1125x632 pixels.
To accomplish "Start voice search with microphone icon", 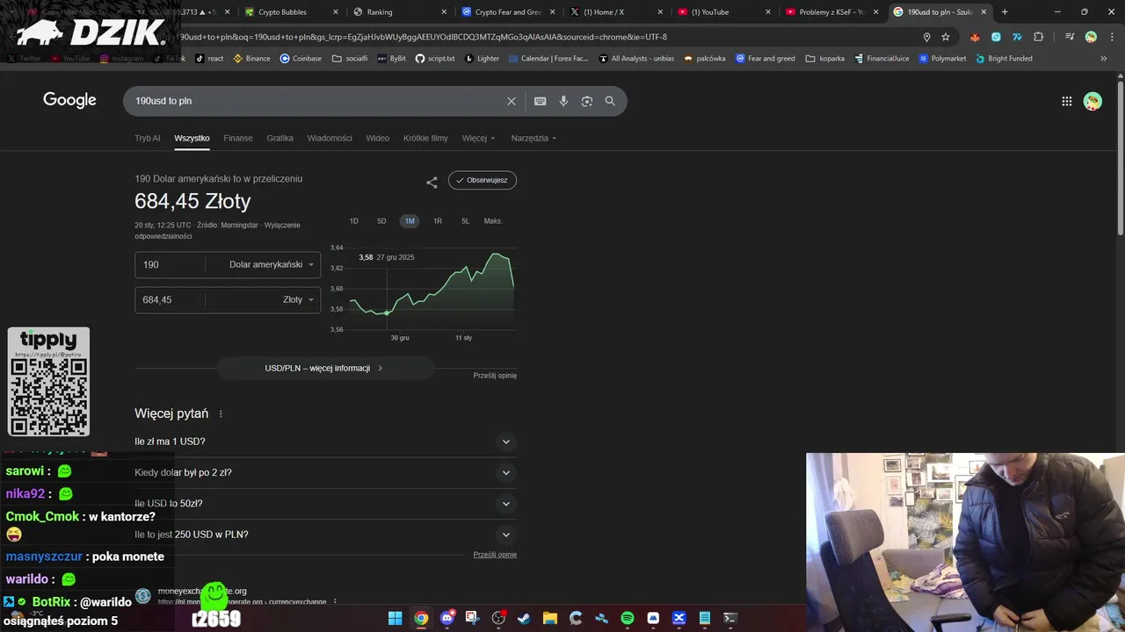I will click(563, 101).
